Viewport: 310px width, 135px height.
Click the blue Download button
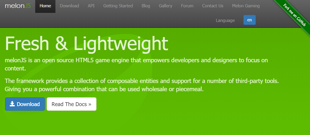pyautogui.click(x=25, y=104)
